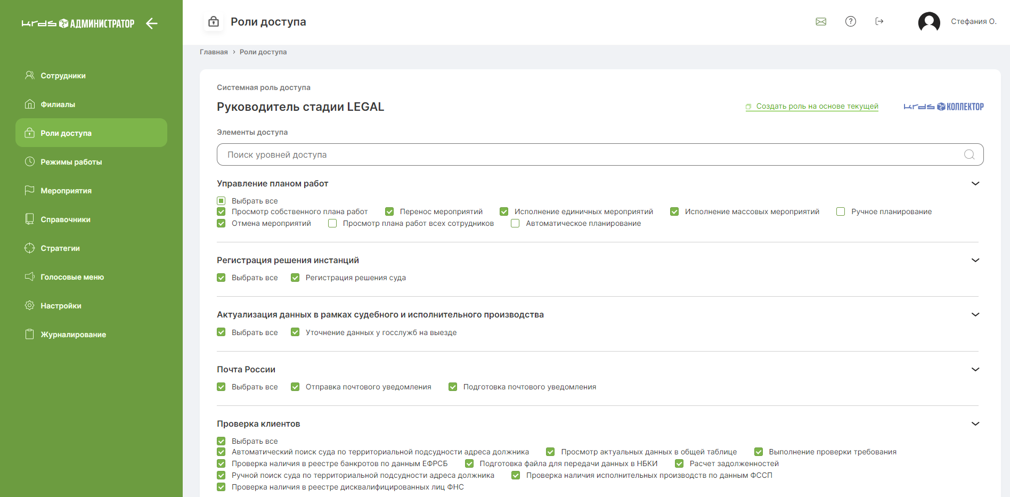Screen dimensions: 1010x497
Task: Click the user avatar for Стефания О.
Action: click(929, 22)
